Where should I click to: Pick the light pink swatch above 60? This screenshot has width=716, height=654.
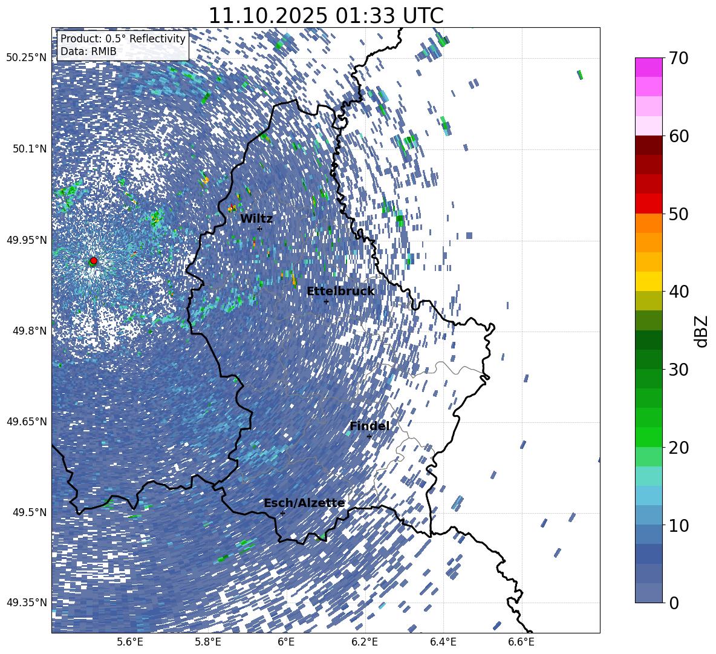click(648, 126)
